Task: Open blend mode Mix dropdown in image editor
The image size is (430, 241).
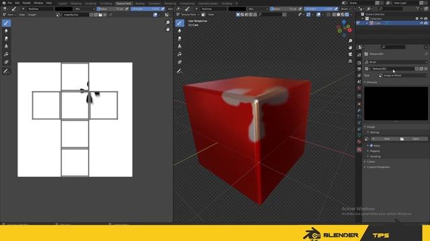Action: point(85,9)
